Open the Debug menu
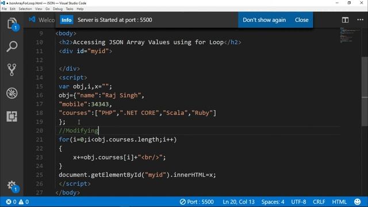Viewport: 368px width, 207px height. click(57, 9)
